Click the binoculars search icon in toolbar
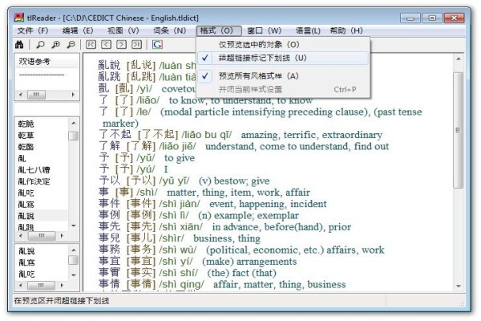Screen dimensions: 481x321 click(19, 45)
